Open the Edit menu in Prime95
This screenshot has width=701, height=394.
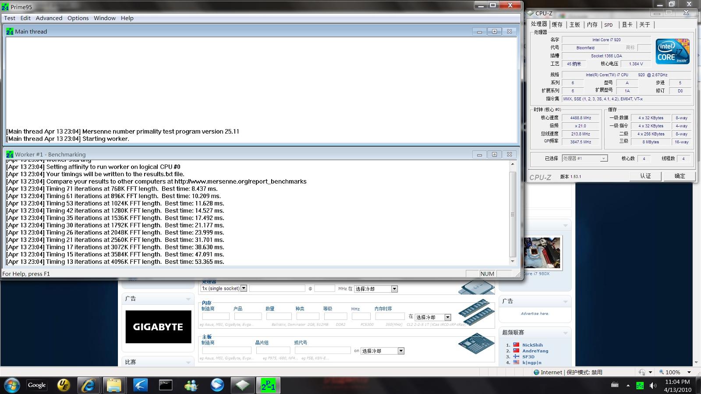[x=25, y=18]
